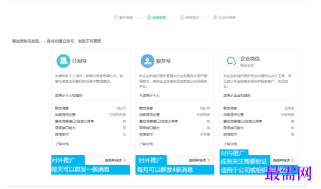Click the 订阅号 teal document icon
This screenshot has height=189, width=321.
pyautogui.click(x=63, y=61)
